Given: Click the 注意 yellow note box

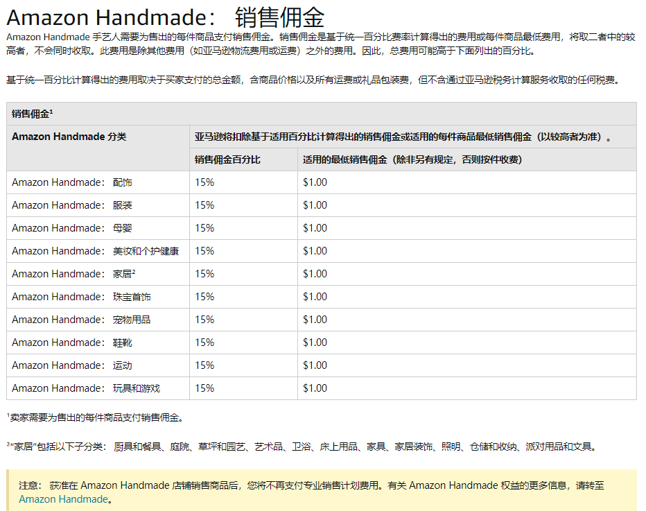Looking at the screenshot, I should point(323,491).
